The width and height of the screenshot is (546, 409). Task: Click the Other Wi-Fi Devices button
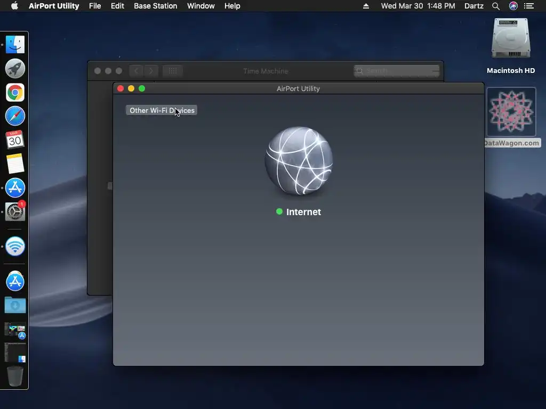click(161, 110)
